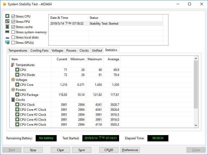The width and height of the screenshot is (208, 155).
Task: Uncheck the Stress CPU checkbox
Action: coord(13,16)
